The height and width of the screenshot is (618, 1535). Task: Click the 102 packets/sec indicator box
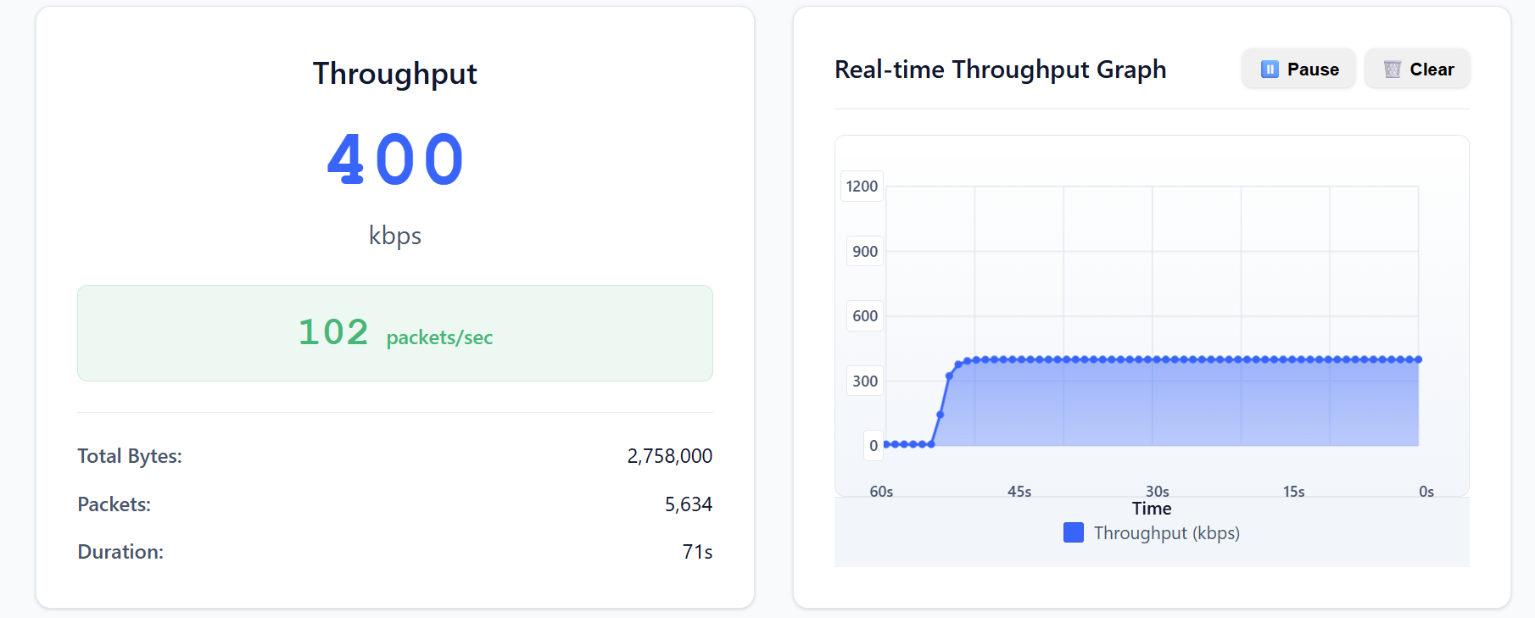(395, 333)
